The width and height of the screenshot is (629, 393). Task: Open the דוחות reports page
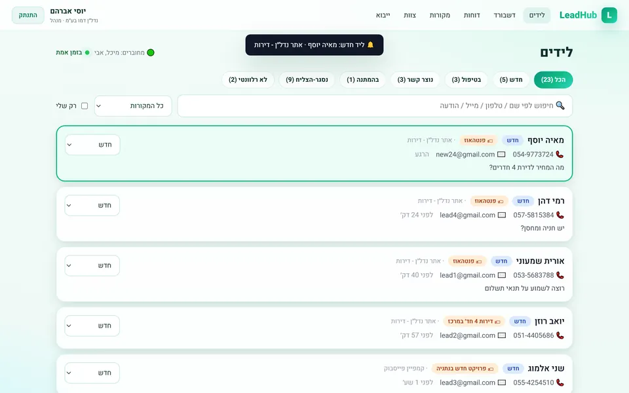472,15
